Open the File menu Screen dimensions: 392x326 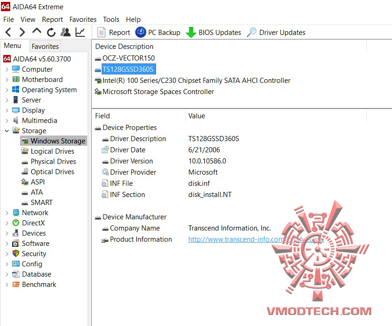[8, 19]
